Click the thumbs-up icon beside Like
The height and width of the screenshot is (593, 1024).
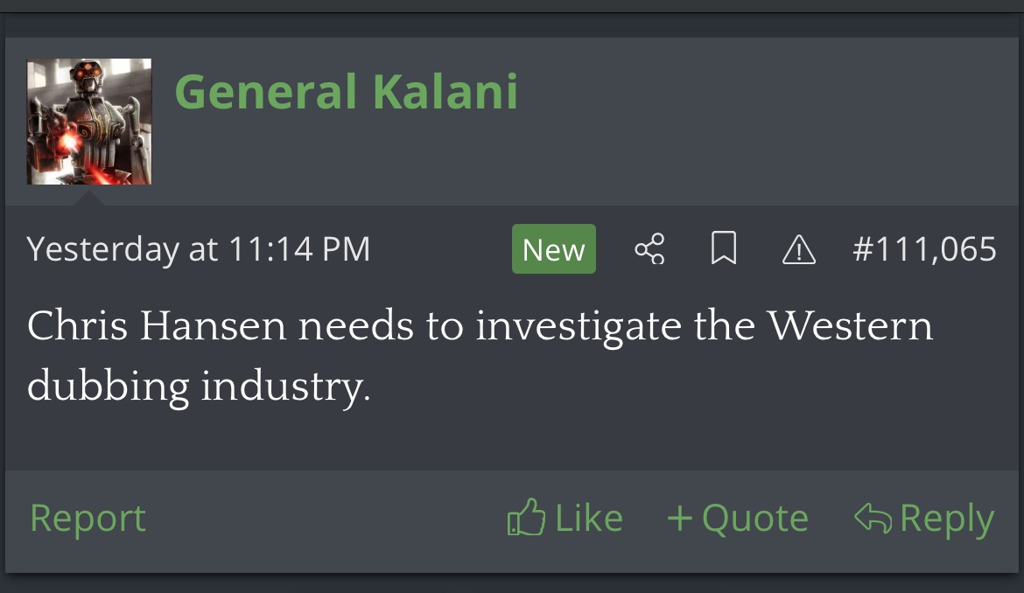525,518
